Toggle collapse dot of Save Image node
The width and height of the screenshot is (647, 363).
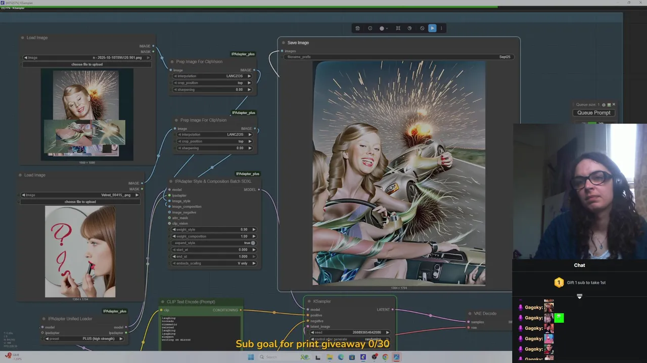point(284,43)
